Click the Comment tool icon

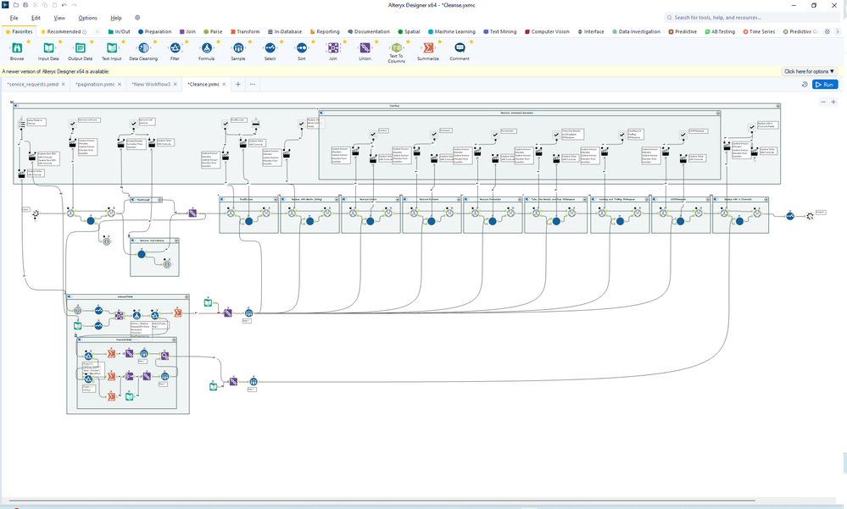pyautogui.click(x=460, y=49)
